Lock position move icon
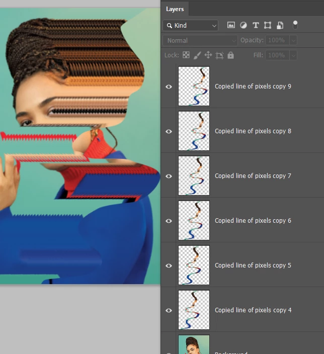Viewport: 324px width, 354px height. pos(208,55)
